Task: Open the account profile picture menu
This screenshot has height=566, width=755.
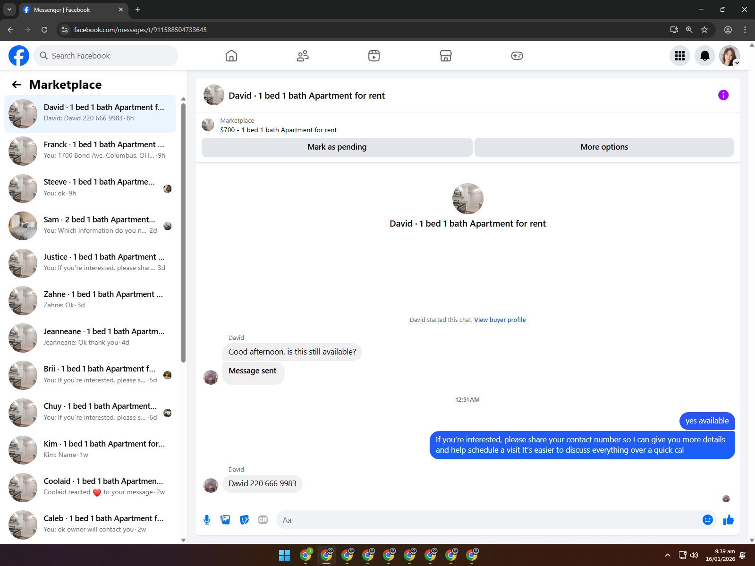Action: pyautogui.click(x=730, y=56)
